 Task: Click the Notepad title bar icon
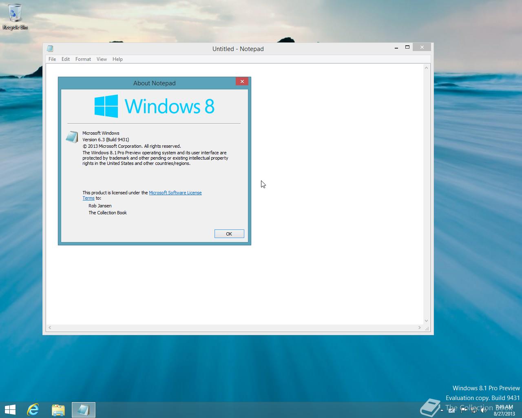[x=50, y=49]
